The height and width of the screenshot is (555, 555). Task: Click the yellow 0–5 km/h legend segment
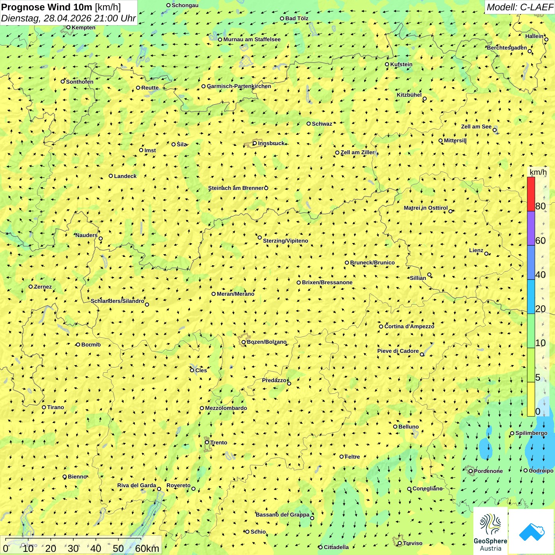point(531,399)
